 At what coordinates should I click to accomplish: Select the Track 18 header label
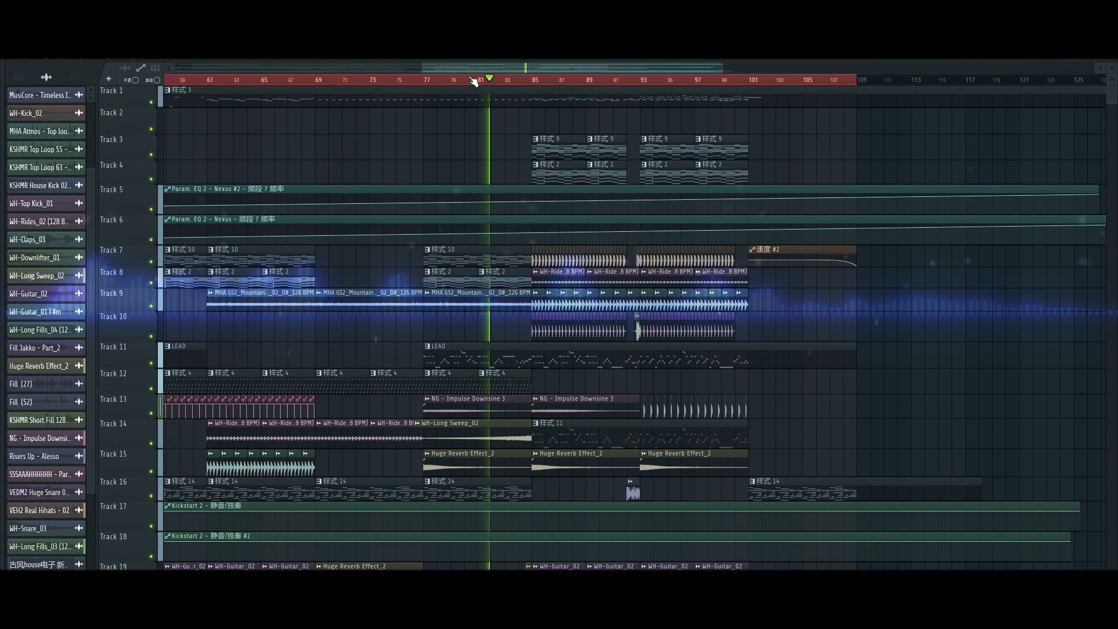click(113, 537)
